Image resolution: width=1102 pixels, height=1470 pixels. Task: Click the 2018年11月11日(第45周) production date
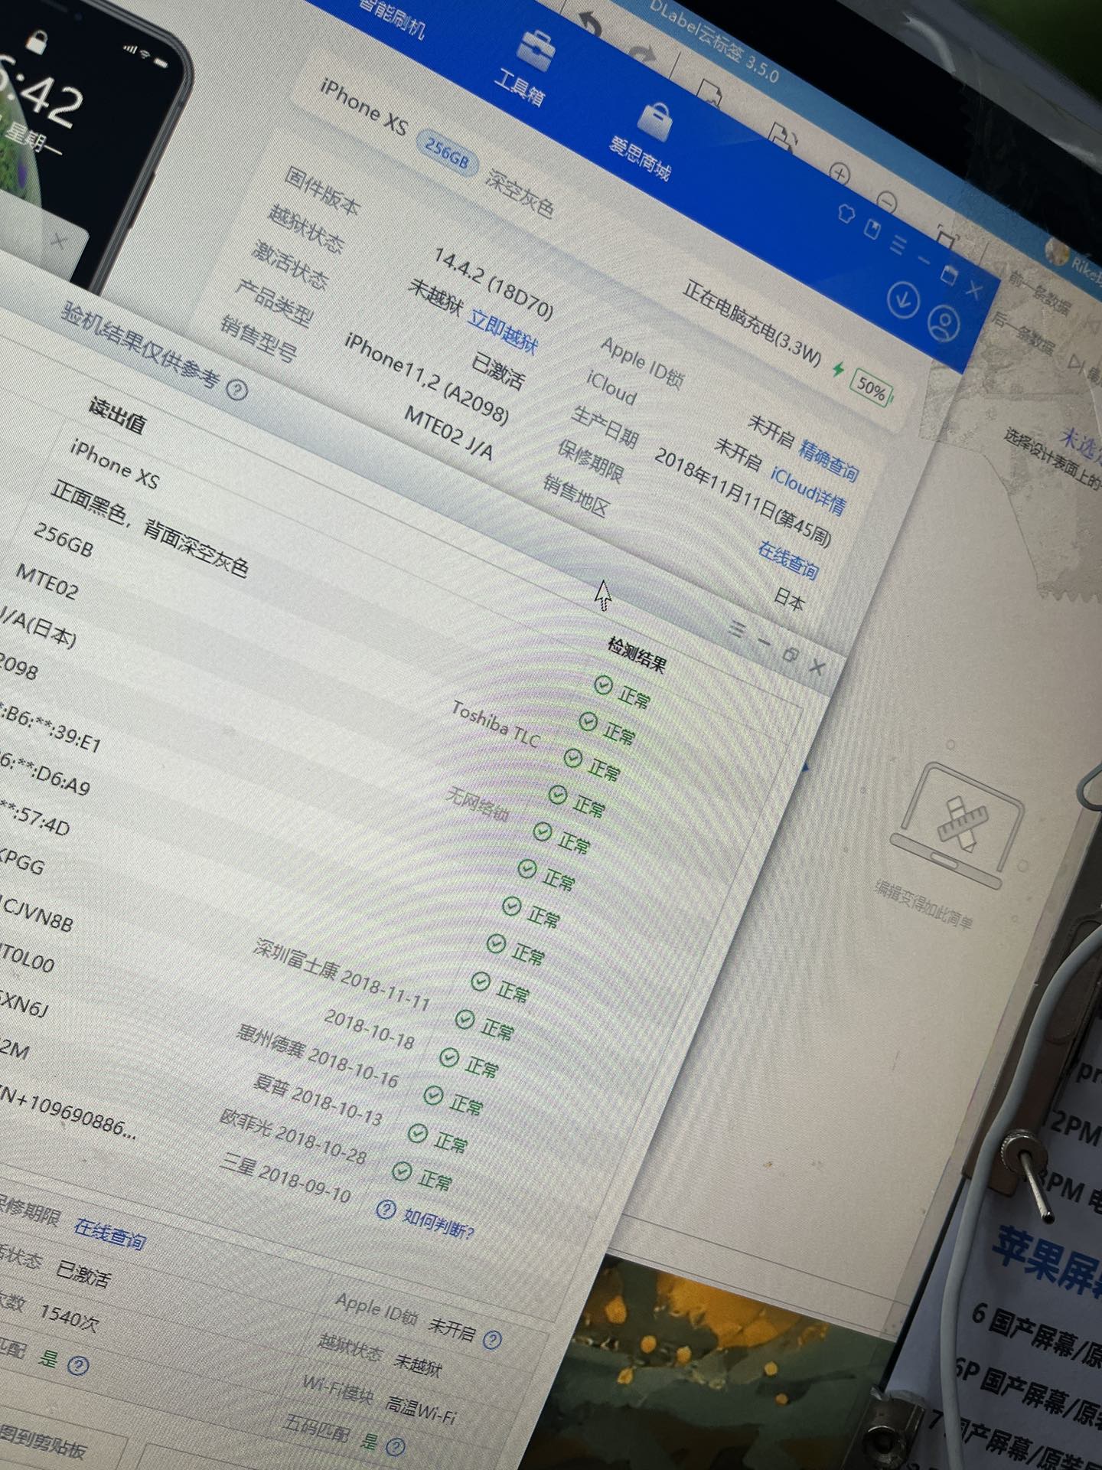tap(742, 496)
